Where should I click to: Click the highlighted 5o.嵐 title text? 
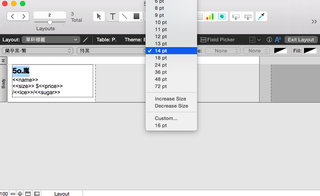(21, 71)
